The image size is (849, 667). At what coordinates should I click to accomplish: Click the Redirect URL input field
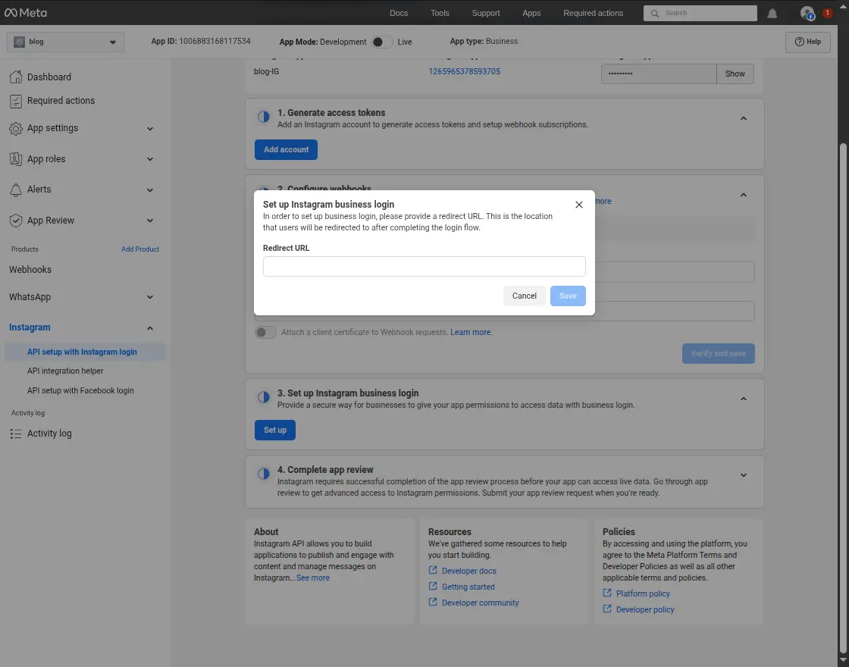[x=424, y=266]
